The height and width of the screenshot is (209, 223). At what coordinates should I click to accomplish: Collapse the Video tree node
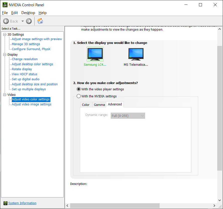click(5, 95)
